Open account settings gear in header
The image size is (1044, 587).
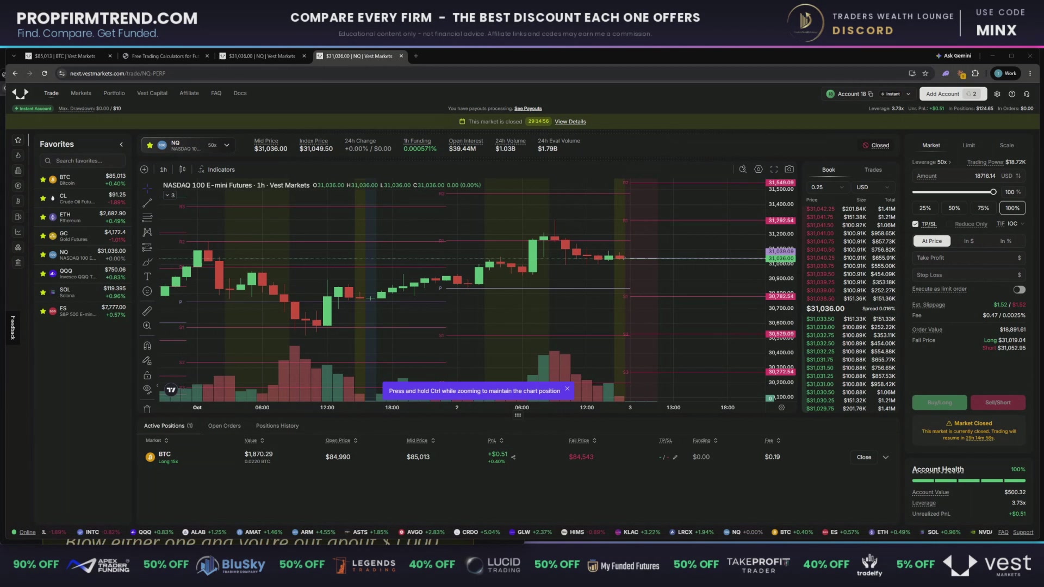[997, 94]
